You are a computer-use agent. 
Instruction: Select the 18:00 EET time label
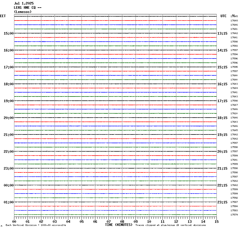coord(9,84)
